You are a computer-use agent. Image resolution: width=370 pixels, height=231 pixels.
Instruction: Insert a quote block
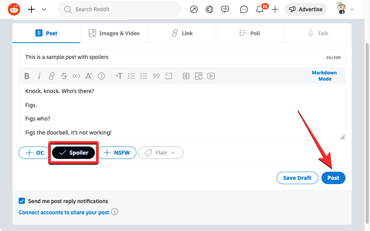tap(156, 76)
